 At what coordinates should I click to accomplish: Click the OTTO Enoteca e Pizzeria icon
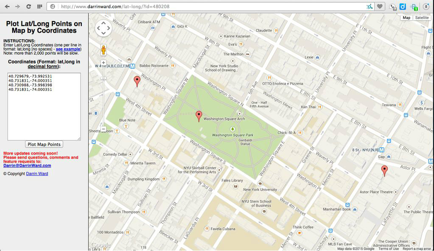click(x=269, y=77)
